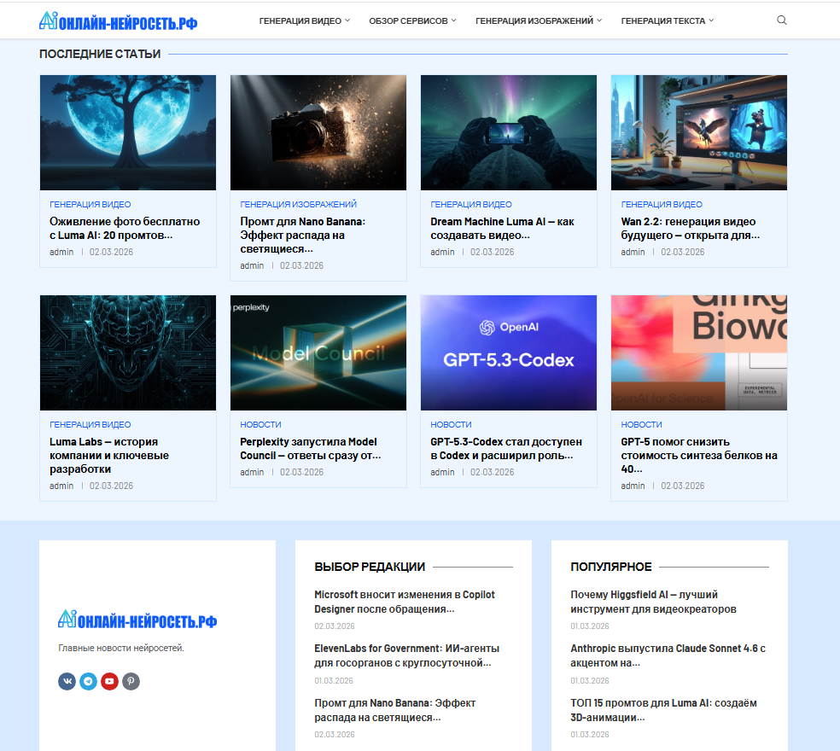The height and width of the screenshot is (751, 840).
Task: Click admin author under Оживление фото article
Action: click(x=61, y=253)
